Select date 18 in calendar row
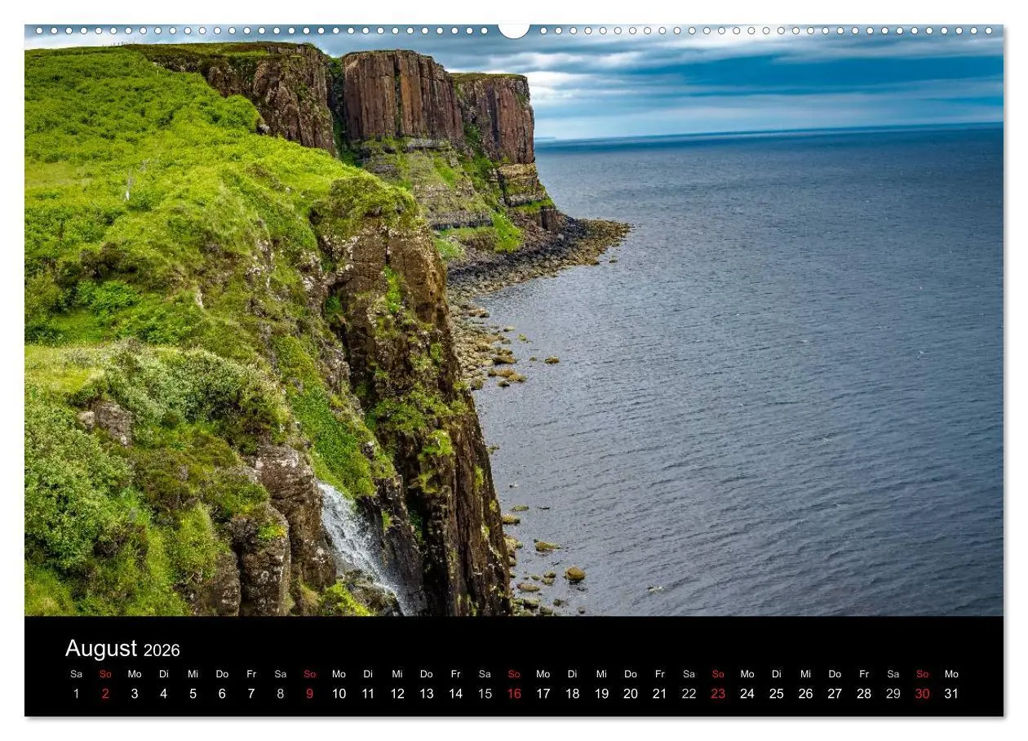Image resolution: width=1028 pixels, height=741 pixels. (573, 694)
